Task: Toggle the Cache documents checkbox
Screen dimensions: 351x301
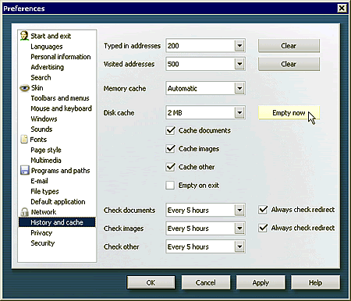Action: (170, 130)
